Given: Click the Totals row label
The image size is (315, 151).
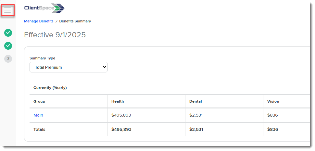Looking at the screenshot, I should coord(39,130).
